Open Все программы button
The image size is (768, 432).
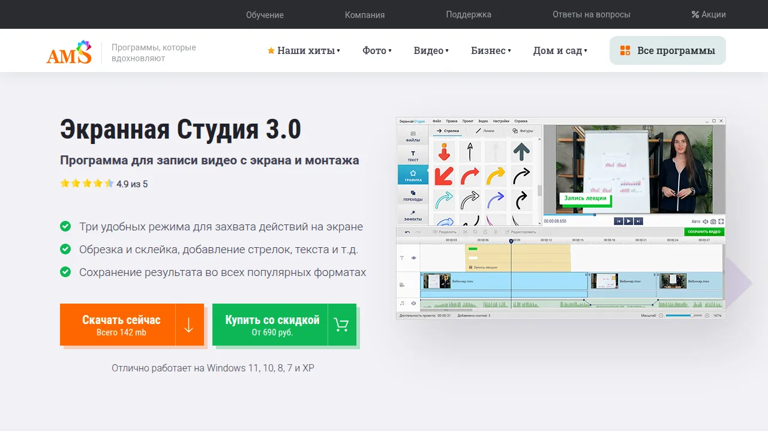[x=667, y=50]
